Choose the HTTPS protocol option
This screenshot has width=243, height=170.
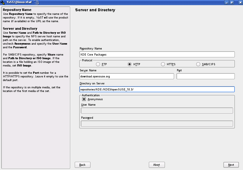click(163, 64)
